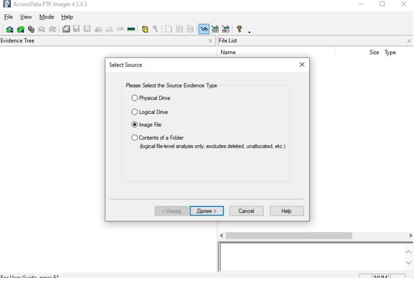Click the Create Disk Image icon
The image size is (414, 281).
point(66,29)
